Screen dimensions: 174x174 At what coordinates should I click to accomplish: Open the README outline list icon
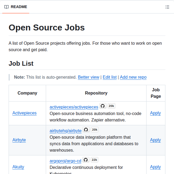point(167,7)
